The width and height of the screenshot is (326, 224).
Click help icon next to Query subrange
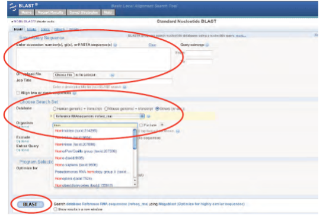[207, 44]
